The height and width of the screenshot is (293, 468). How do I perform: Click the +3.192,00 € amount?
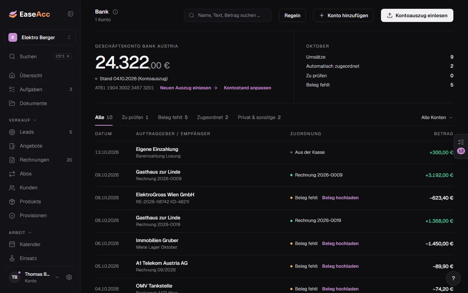439,175
